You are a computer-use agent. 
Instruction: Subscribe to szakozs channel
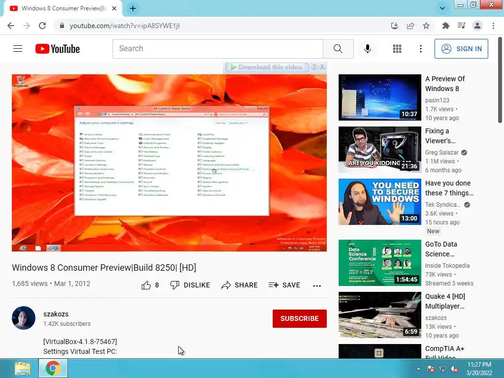click(300, 318)
